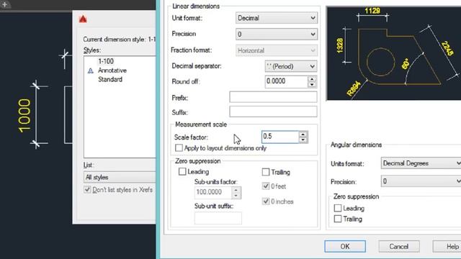Click the new tab plus icon
This screenshot has height=259, width=461.
click(x=5, y=4)
